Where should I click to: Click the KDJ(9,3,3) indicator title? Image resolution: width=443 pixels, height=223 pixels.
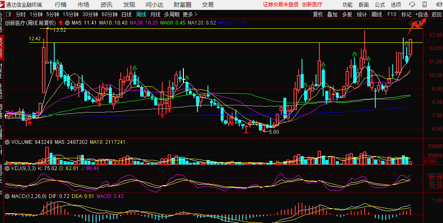pyautogui.click(x=23, y=168)
